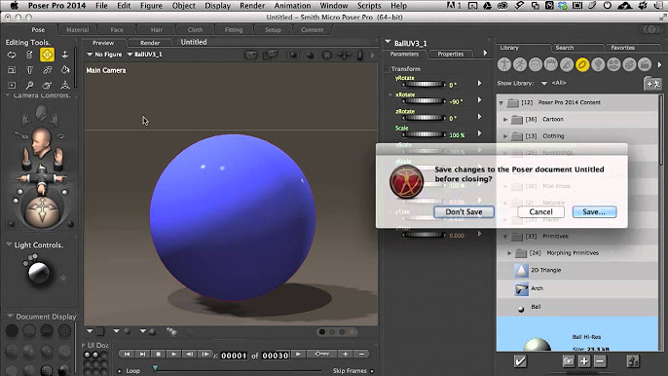Collapse the Poser Pro 2014 Content folder
The image size is (668, 376).
(x=501, y=102)
